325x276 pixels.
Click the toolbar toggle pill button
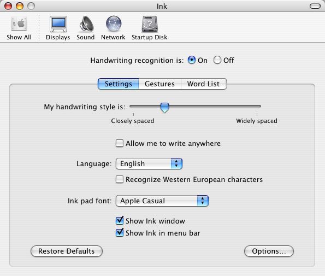(315, 6)
